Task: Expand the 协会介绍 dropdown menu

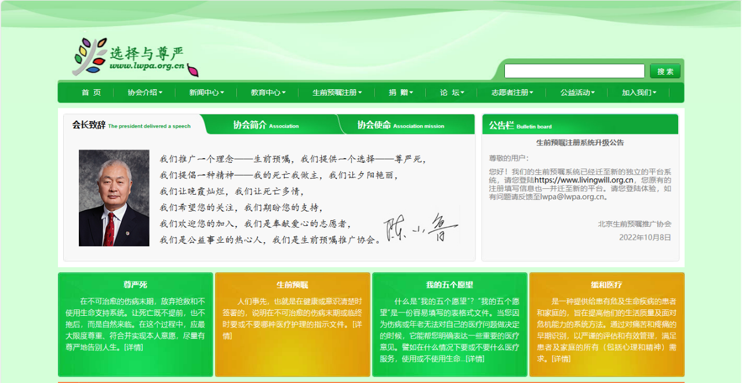Action: coord(145,93)
